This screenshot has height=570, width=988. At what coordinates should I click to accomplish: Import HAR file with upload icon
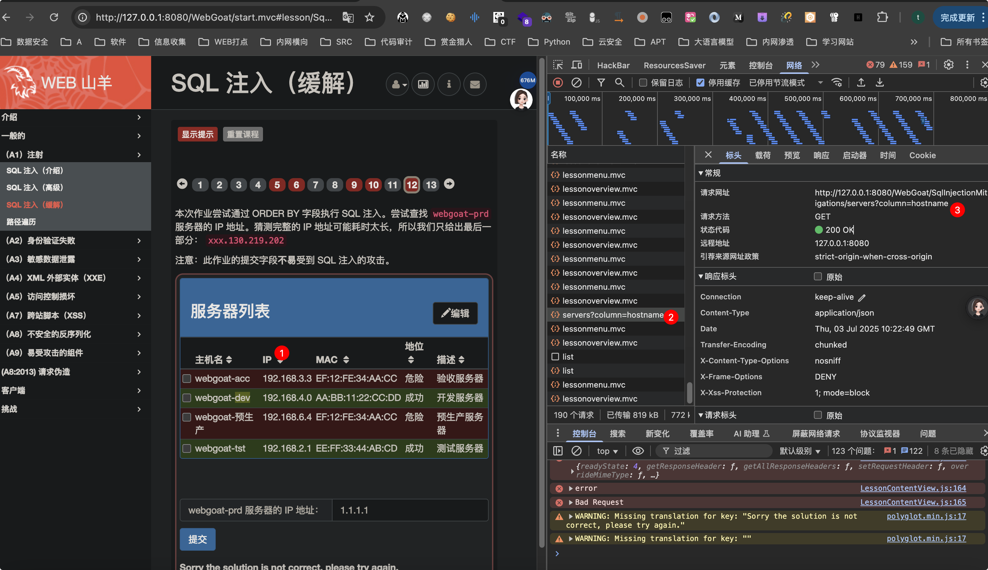(861, 83)
